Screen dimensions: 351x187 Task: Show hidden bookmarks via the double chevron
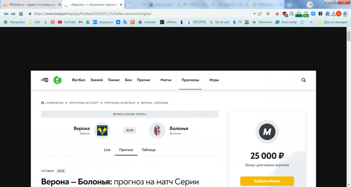coord(311,22)
